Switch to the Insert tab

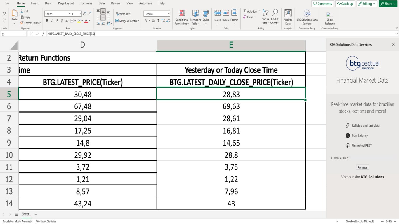pyautogui.click(x=35, y=3)
